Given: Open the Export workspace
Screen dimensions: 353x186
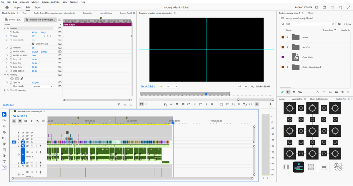Looking at the screenshot, I should (38, 7).
